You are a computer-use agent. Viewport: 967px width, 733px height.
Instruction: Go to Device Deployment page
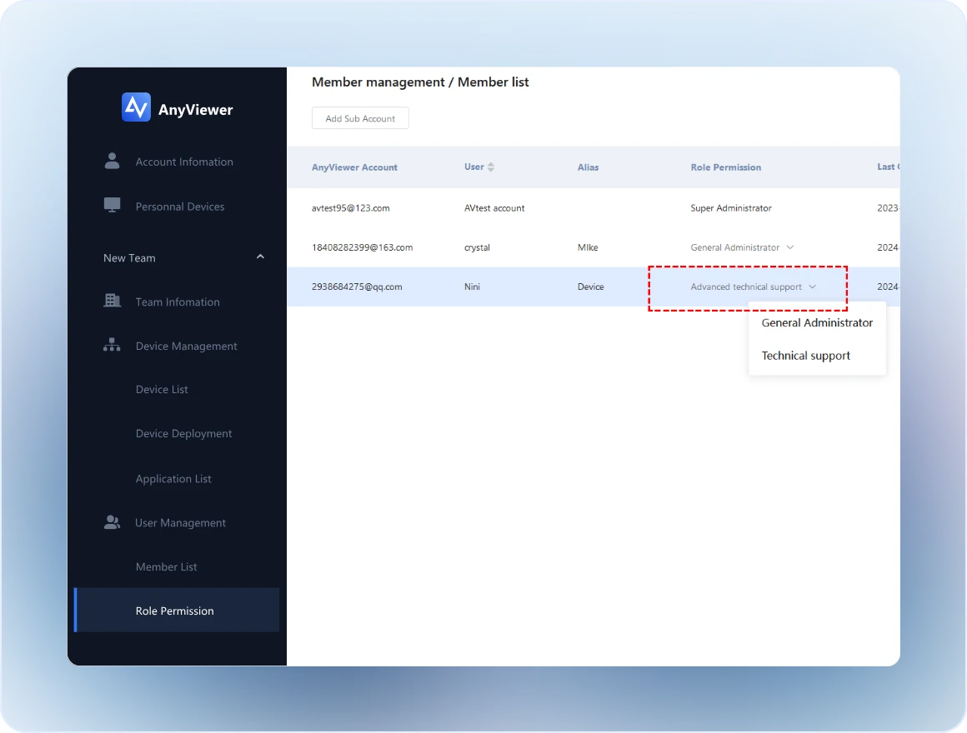point(183,434)
